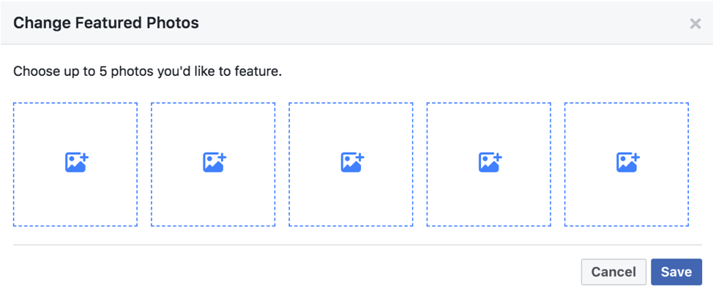Click the "Change Featured Photos" title text
The width and height of the screenshot is (713, 295).
[x=106, y=22]
